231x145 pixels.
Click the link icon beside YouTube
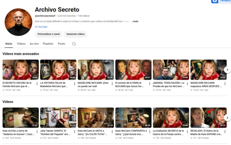(36, 27)
